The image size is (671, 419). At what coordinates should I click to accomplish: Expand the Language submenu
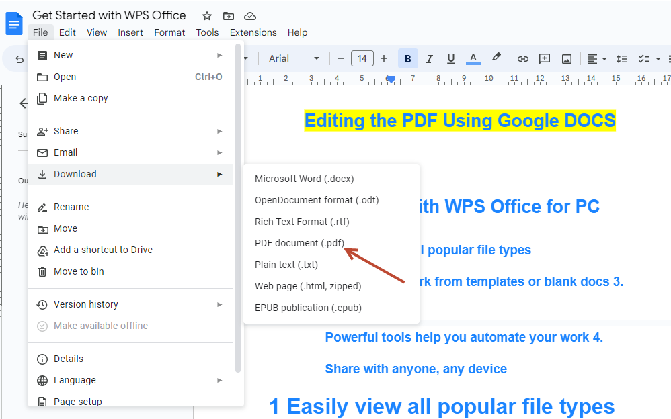click(130, 380)
